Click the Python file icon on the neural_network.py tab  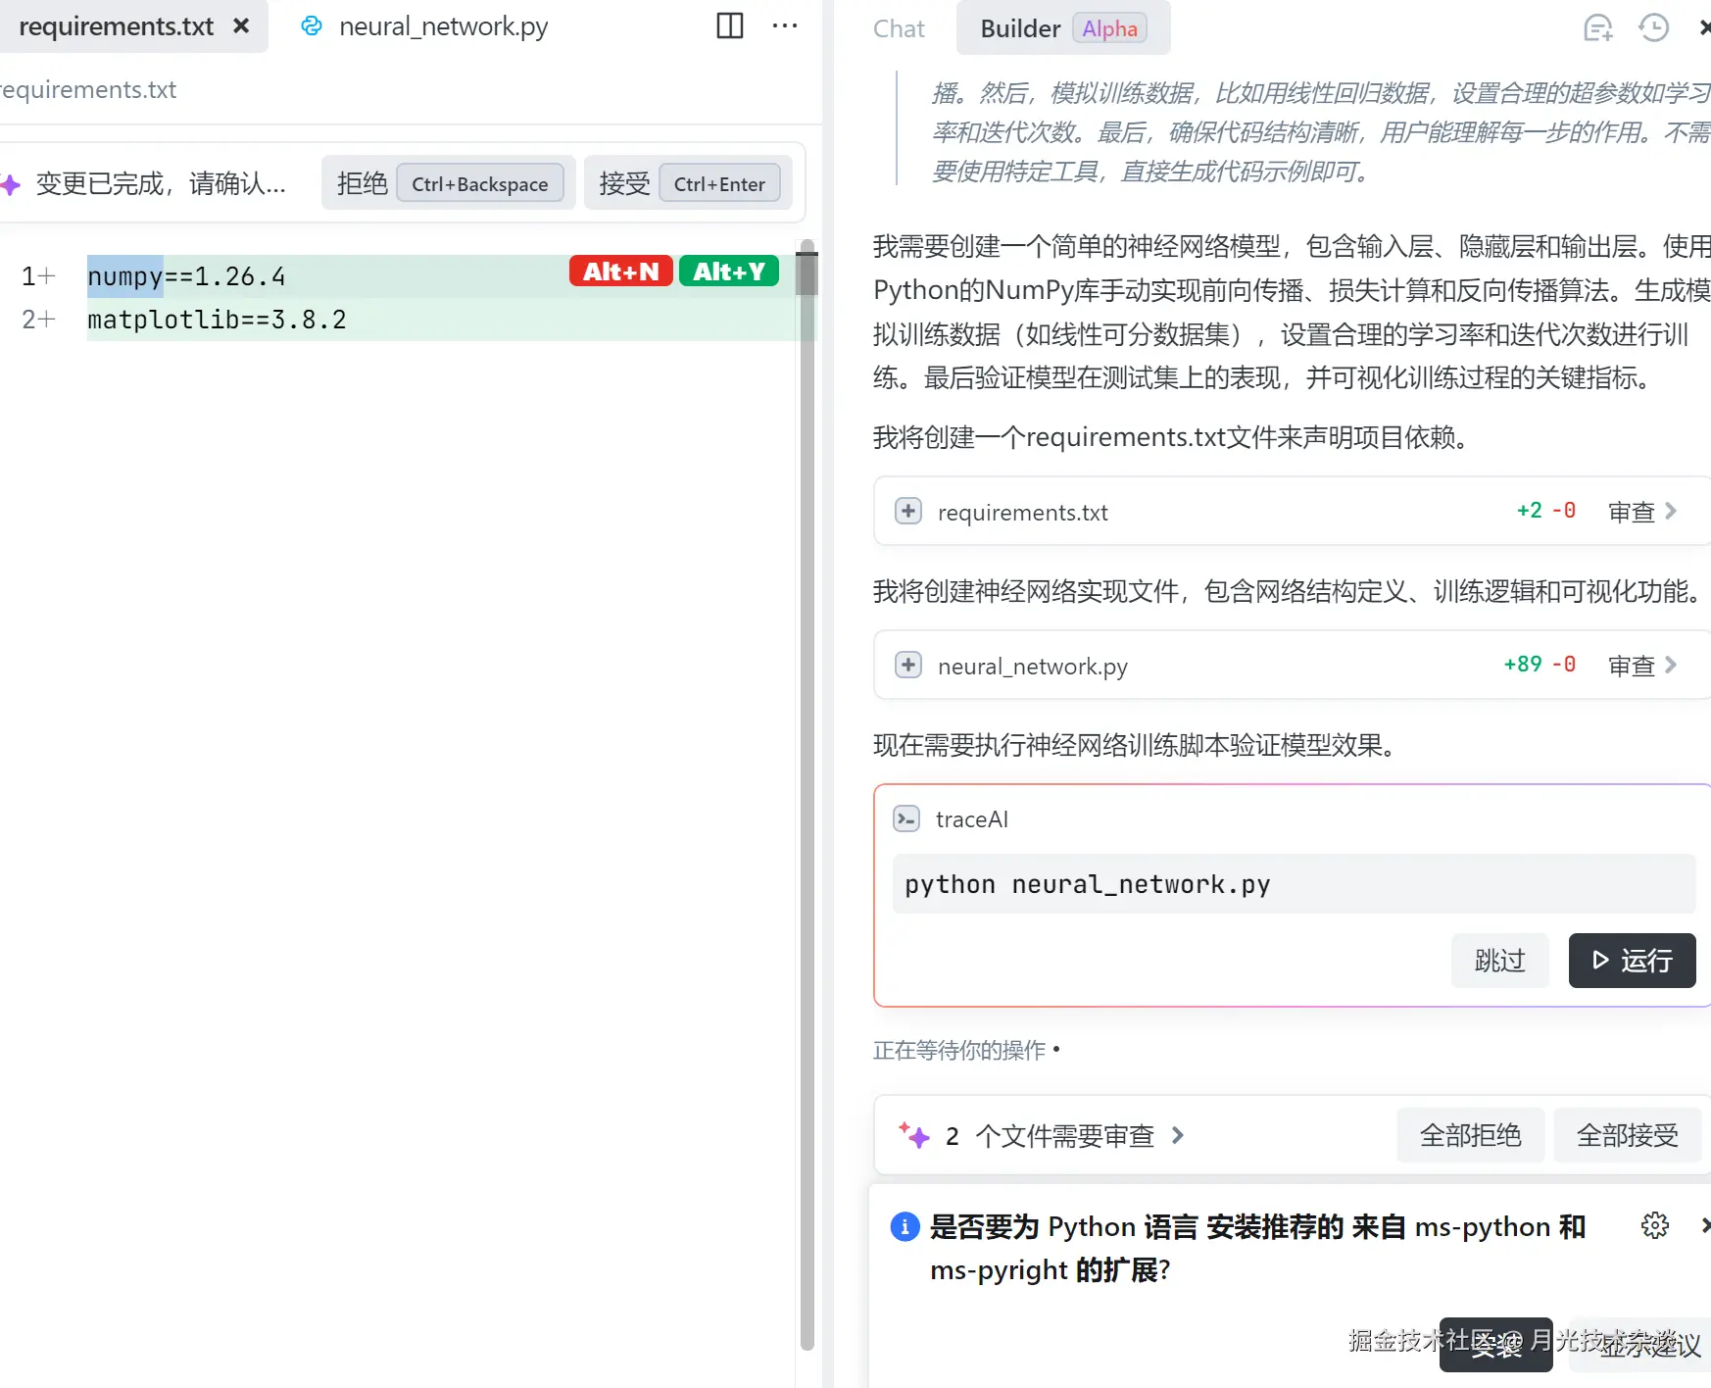(x=312, y=26)
